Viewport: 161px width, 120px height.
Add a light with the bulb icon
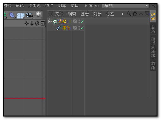pos(38,15)
